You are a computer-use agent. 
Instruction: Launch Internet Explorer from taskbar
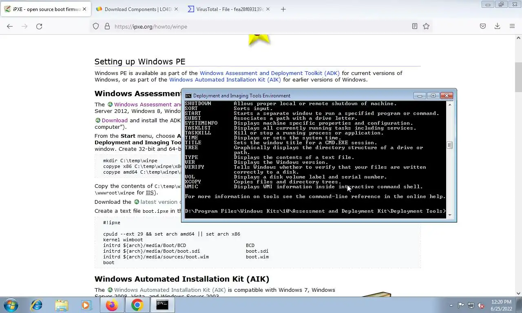point(36,305)
